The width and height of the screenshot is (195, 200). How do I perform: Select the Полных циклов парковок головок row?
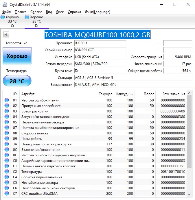tap(95, 166)
